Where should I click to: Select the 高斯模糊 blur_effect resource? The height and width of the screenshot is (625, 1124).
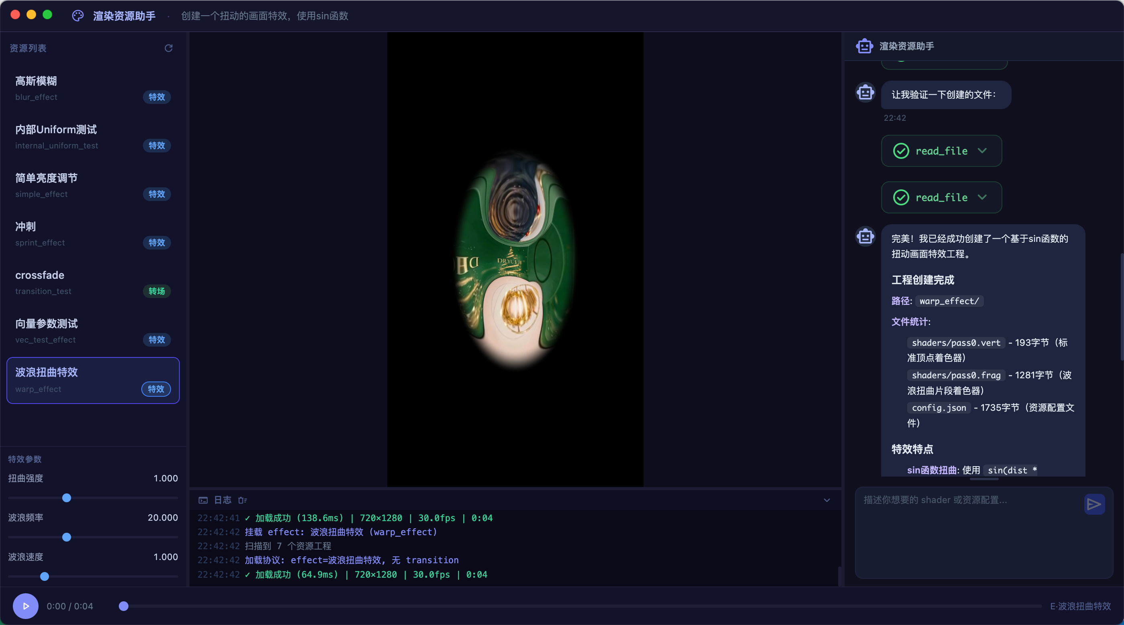click(x=93, y=89)
